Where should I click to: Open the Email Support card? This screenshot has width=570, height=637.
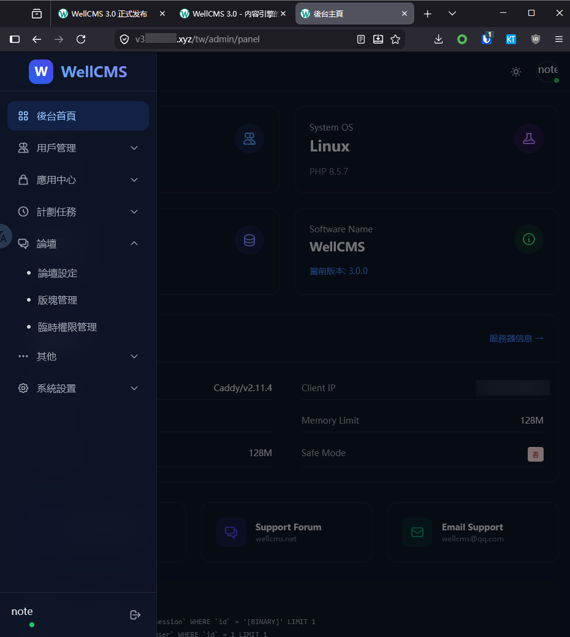[473, 532]
